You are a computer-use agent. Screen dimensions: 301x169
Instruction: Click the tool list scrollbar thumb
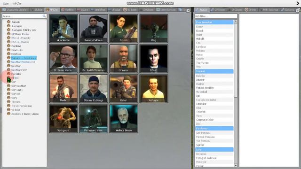coord(236,61)
